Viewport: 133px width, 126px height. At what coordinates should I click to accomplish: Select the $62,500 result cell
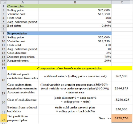(122, 76)
